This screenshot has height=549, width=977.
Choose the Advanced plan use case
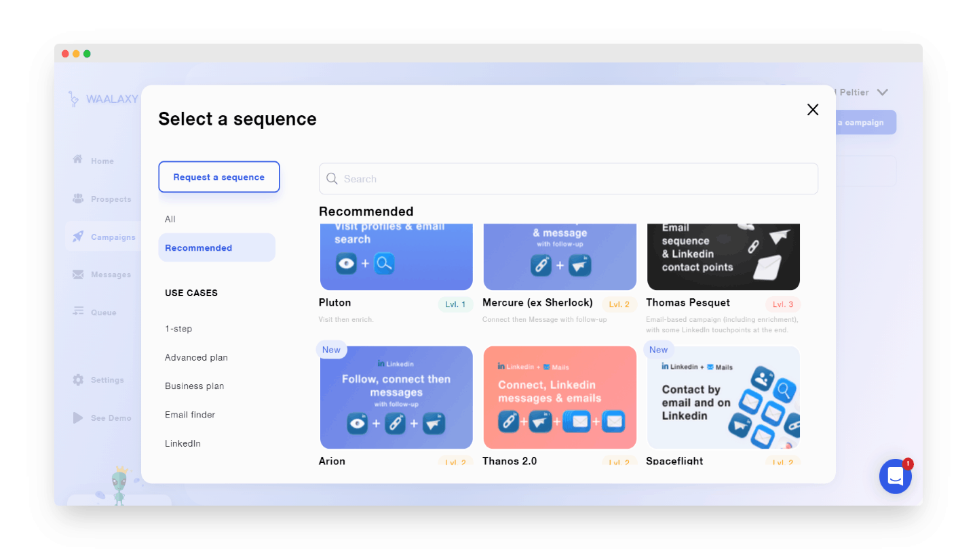pos(196,357)
